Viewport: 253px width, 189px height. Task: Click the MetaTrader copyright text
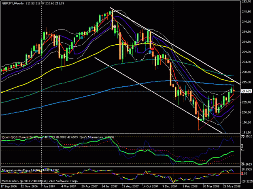pyautogui.click(x=40, y=181)
